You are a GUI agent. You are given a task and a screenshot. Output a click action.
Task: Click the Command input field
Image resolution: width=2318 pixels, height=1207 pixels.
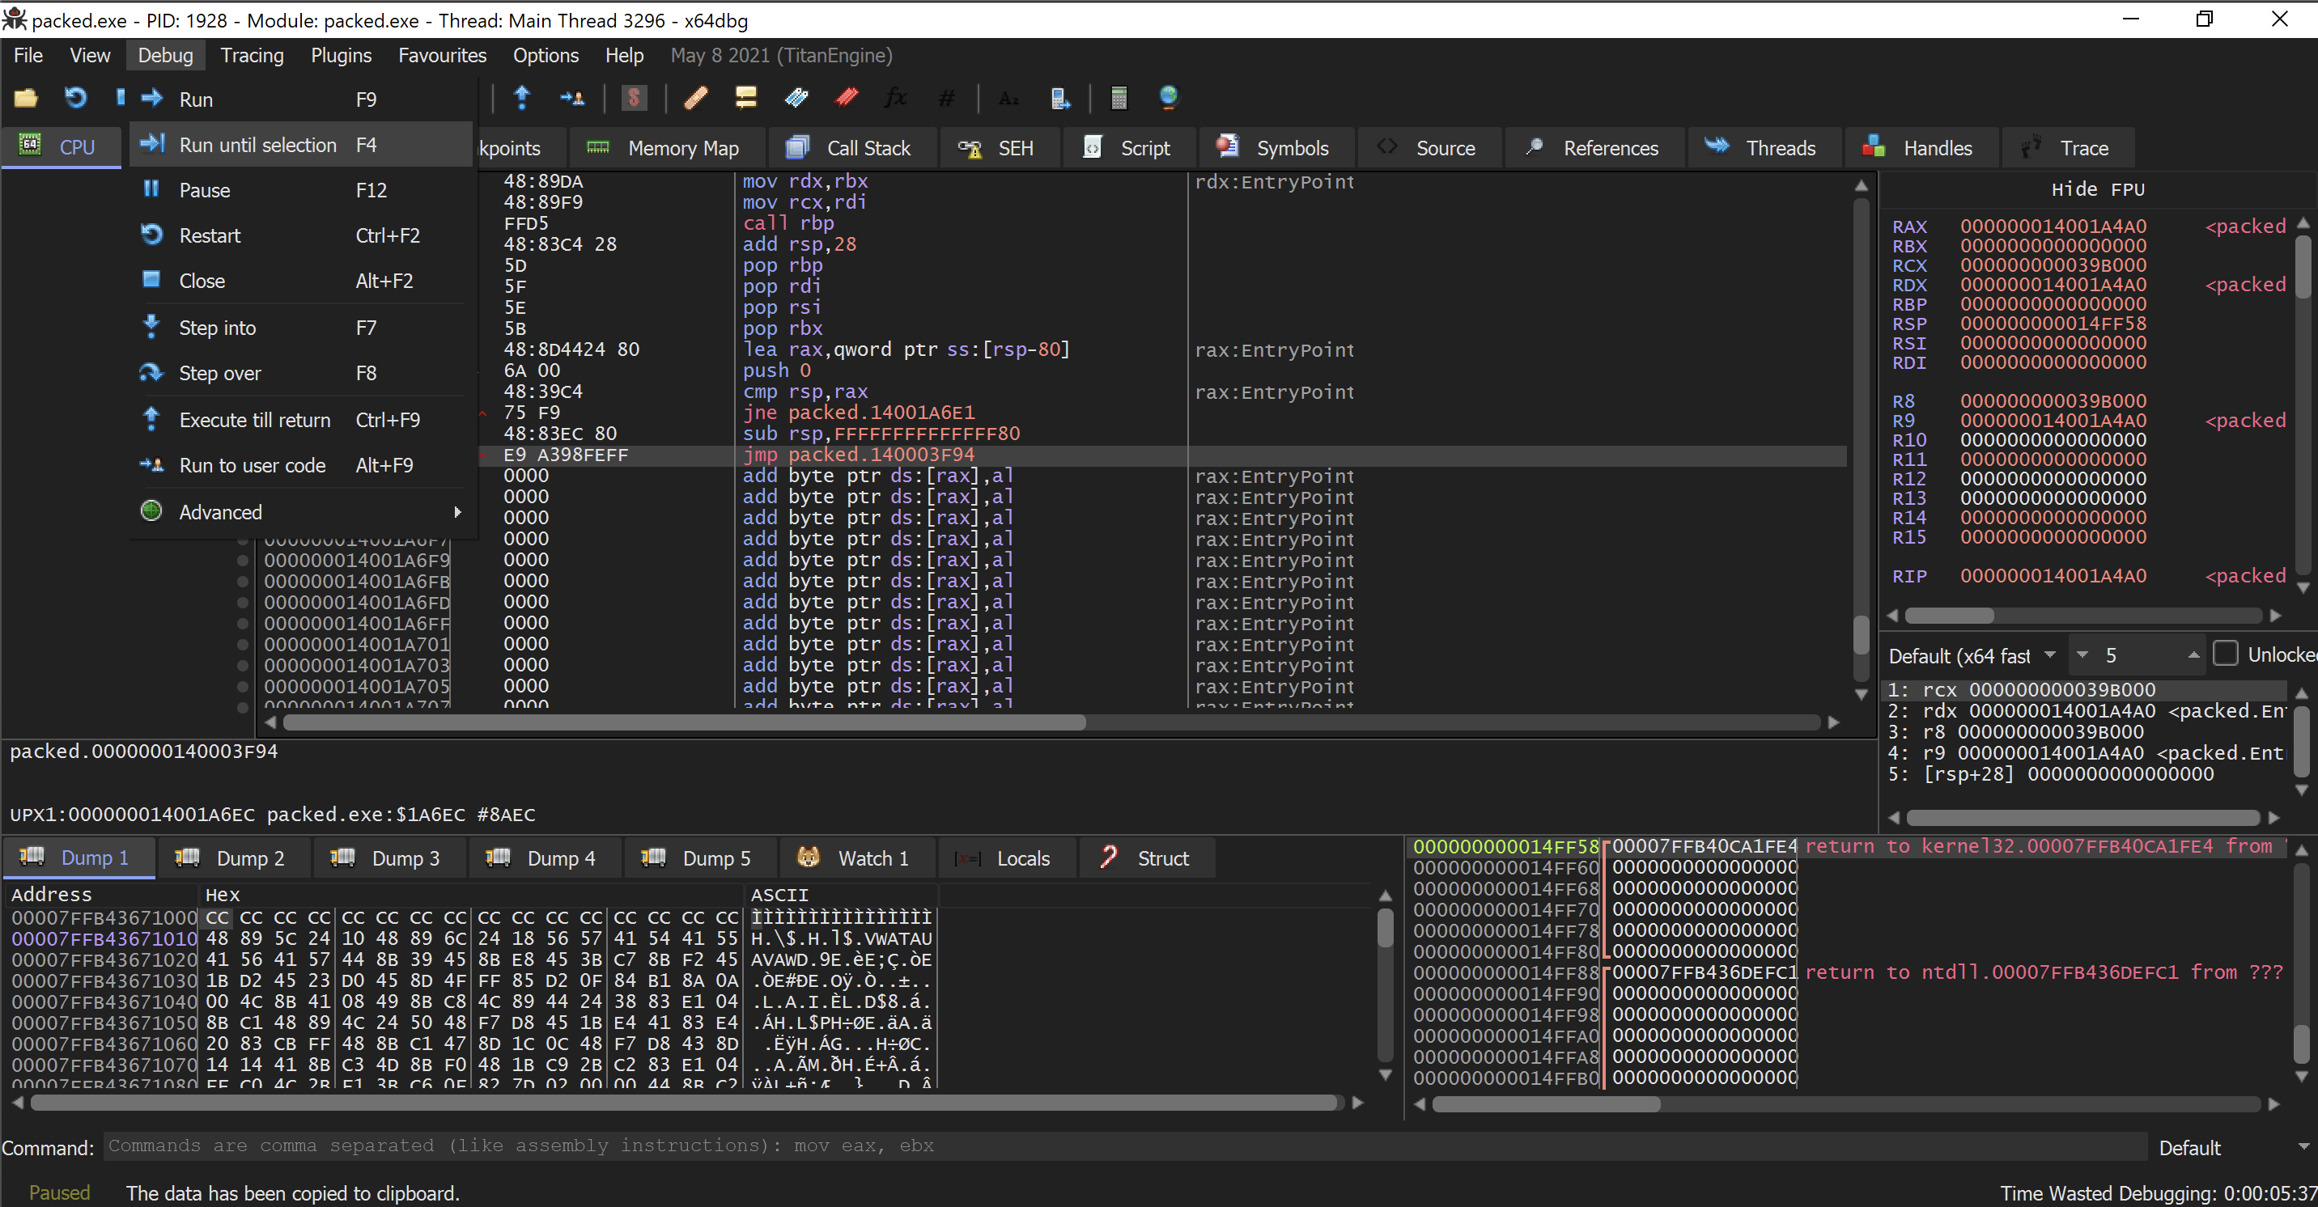[1125, 1146]
